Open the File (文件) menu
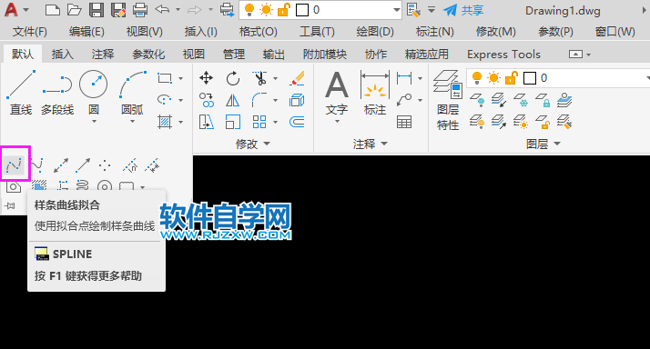Image resolution: width=650 pixels, height=349 pixels. click(30, 32)
